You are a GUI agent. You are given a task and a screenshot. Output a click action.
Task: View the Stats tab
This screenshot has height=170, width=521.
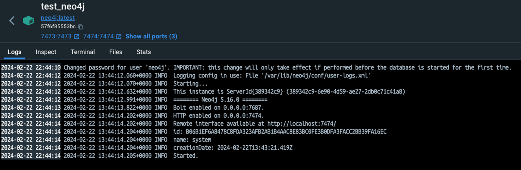(x=144, y=52)
